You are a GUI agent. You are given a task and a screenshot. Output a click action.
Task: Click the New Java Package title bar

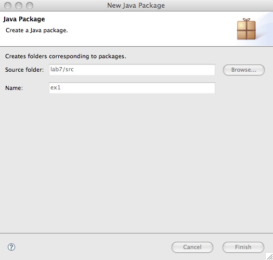[x=136, y=6]
